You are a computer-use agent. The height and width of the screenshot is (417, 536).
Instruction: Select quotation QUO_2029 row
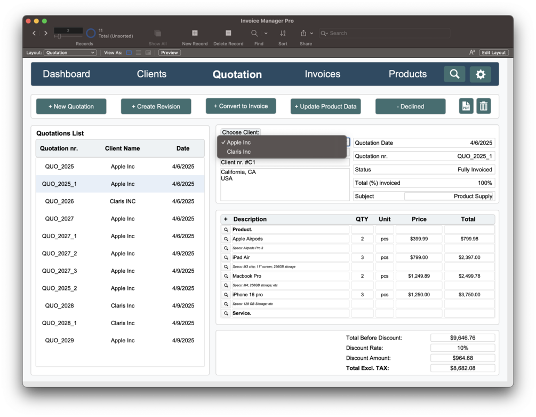(120, 340)
